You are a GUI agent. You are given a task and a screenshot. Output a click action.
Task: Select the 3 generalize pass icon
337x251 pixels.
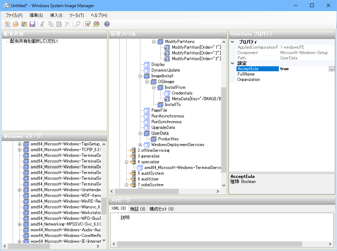[x=133, y=156]
